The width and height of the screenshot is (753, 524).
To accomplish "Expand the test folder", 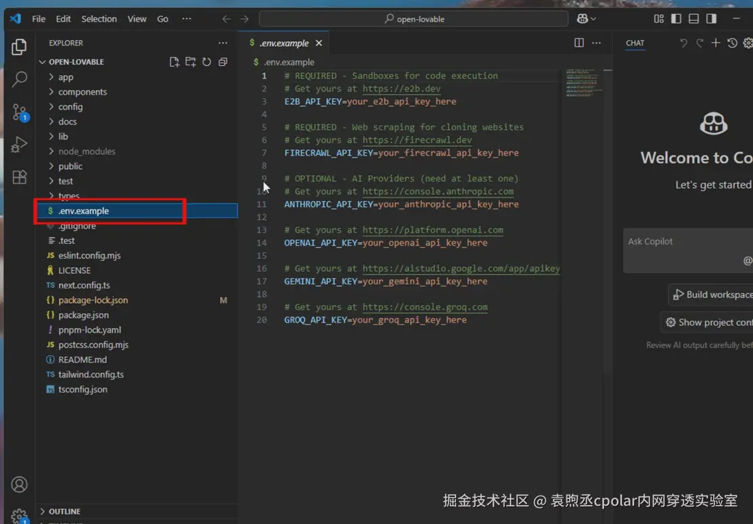I will (x=137, y=181).
